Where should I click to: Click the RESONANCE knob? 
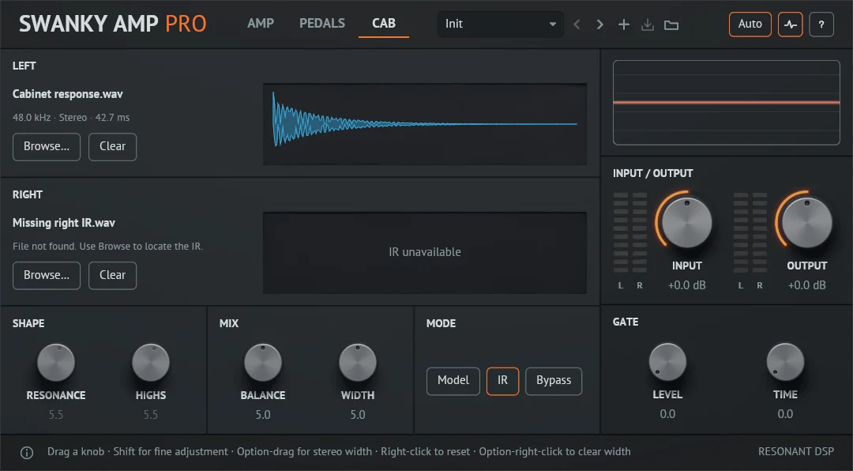click(55, 363)
